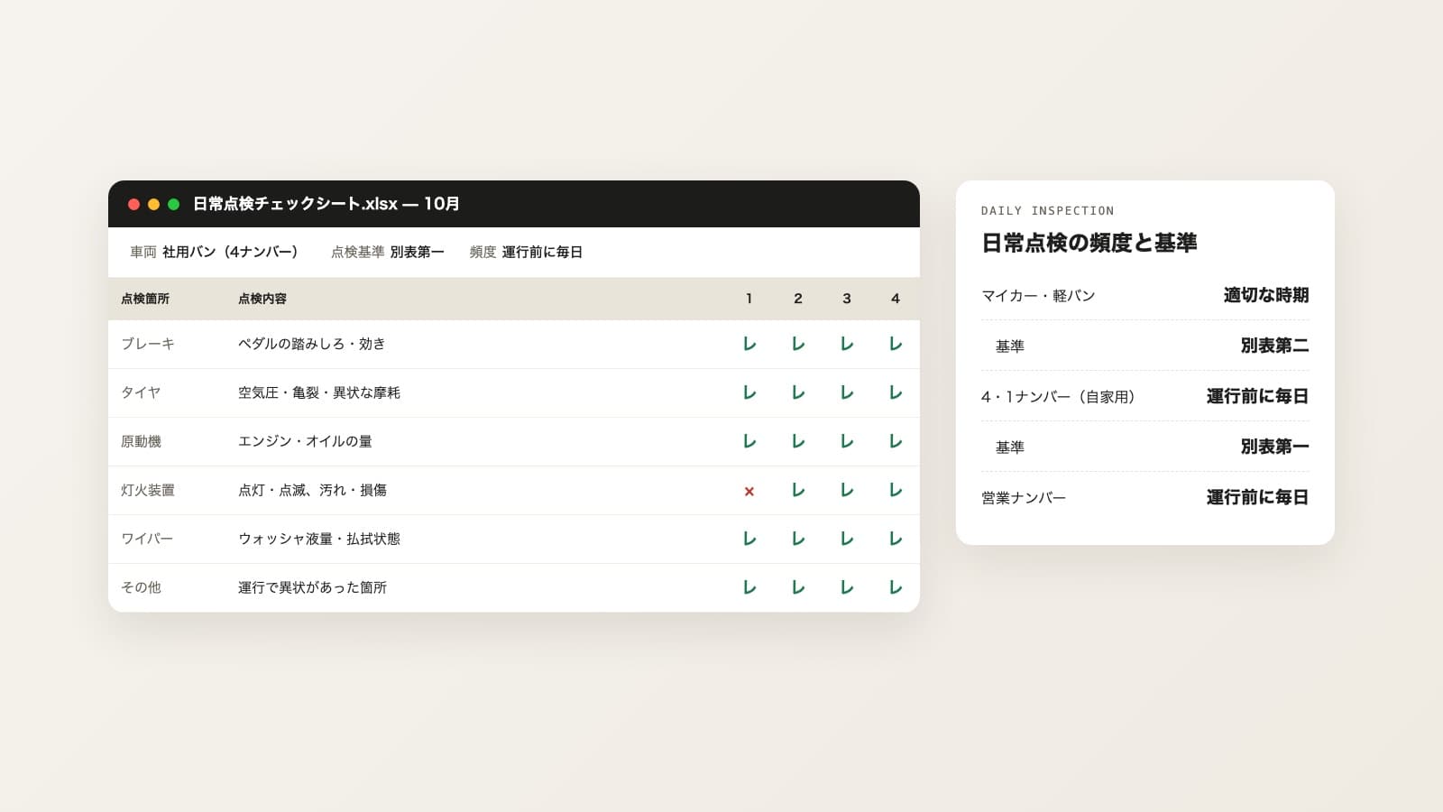The image size is (1443, 812).
Task: Click the ワイパー check mark under day 3
Action: coord(847,539)
